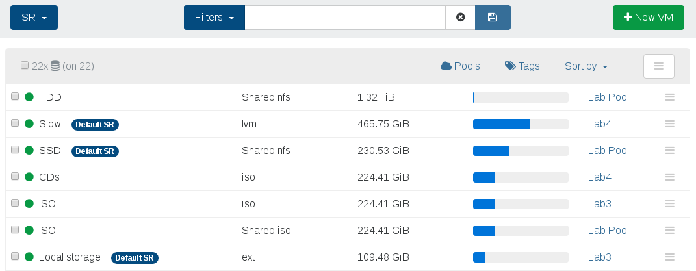Open the HDD row actions menu
Viewport: 696px width, 271px height.
click(x=670, y=97)
